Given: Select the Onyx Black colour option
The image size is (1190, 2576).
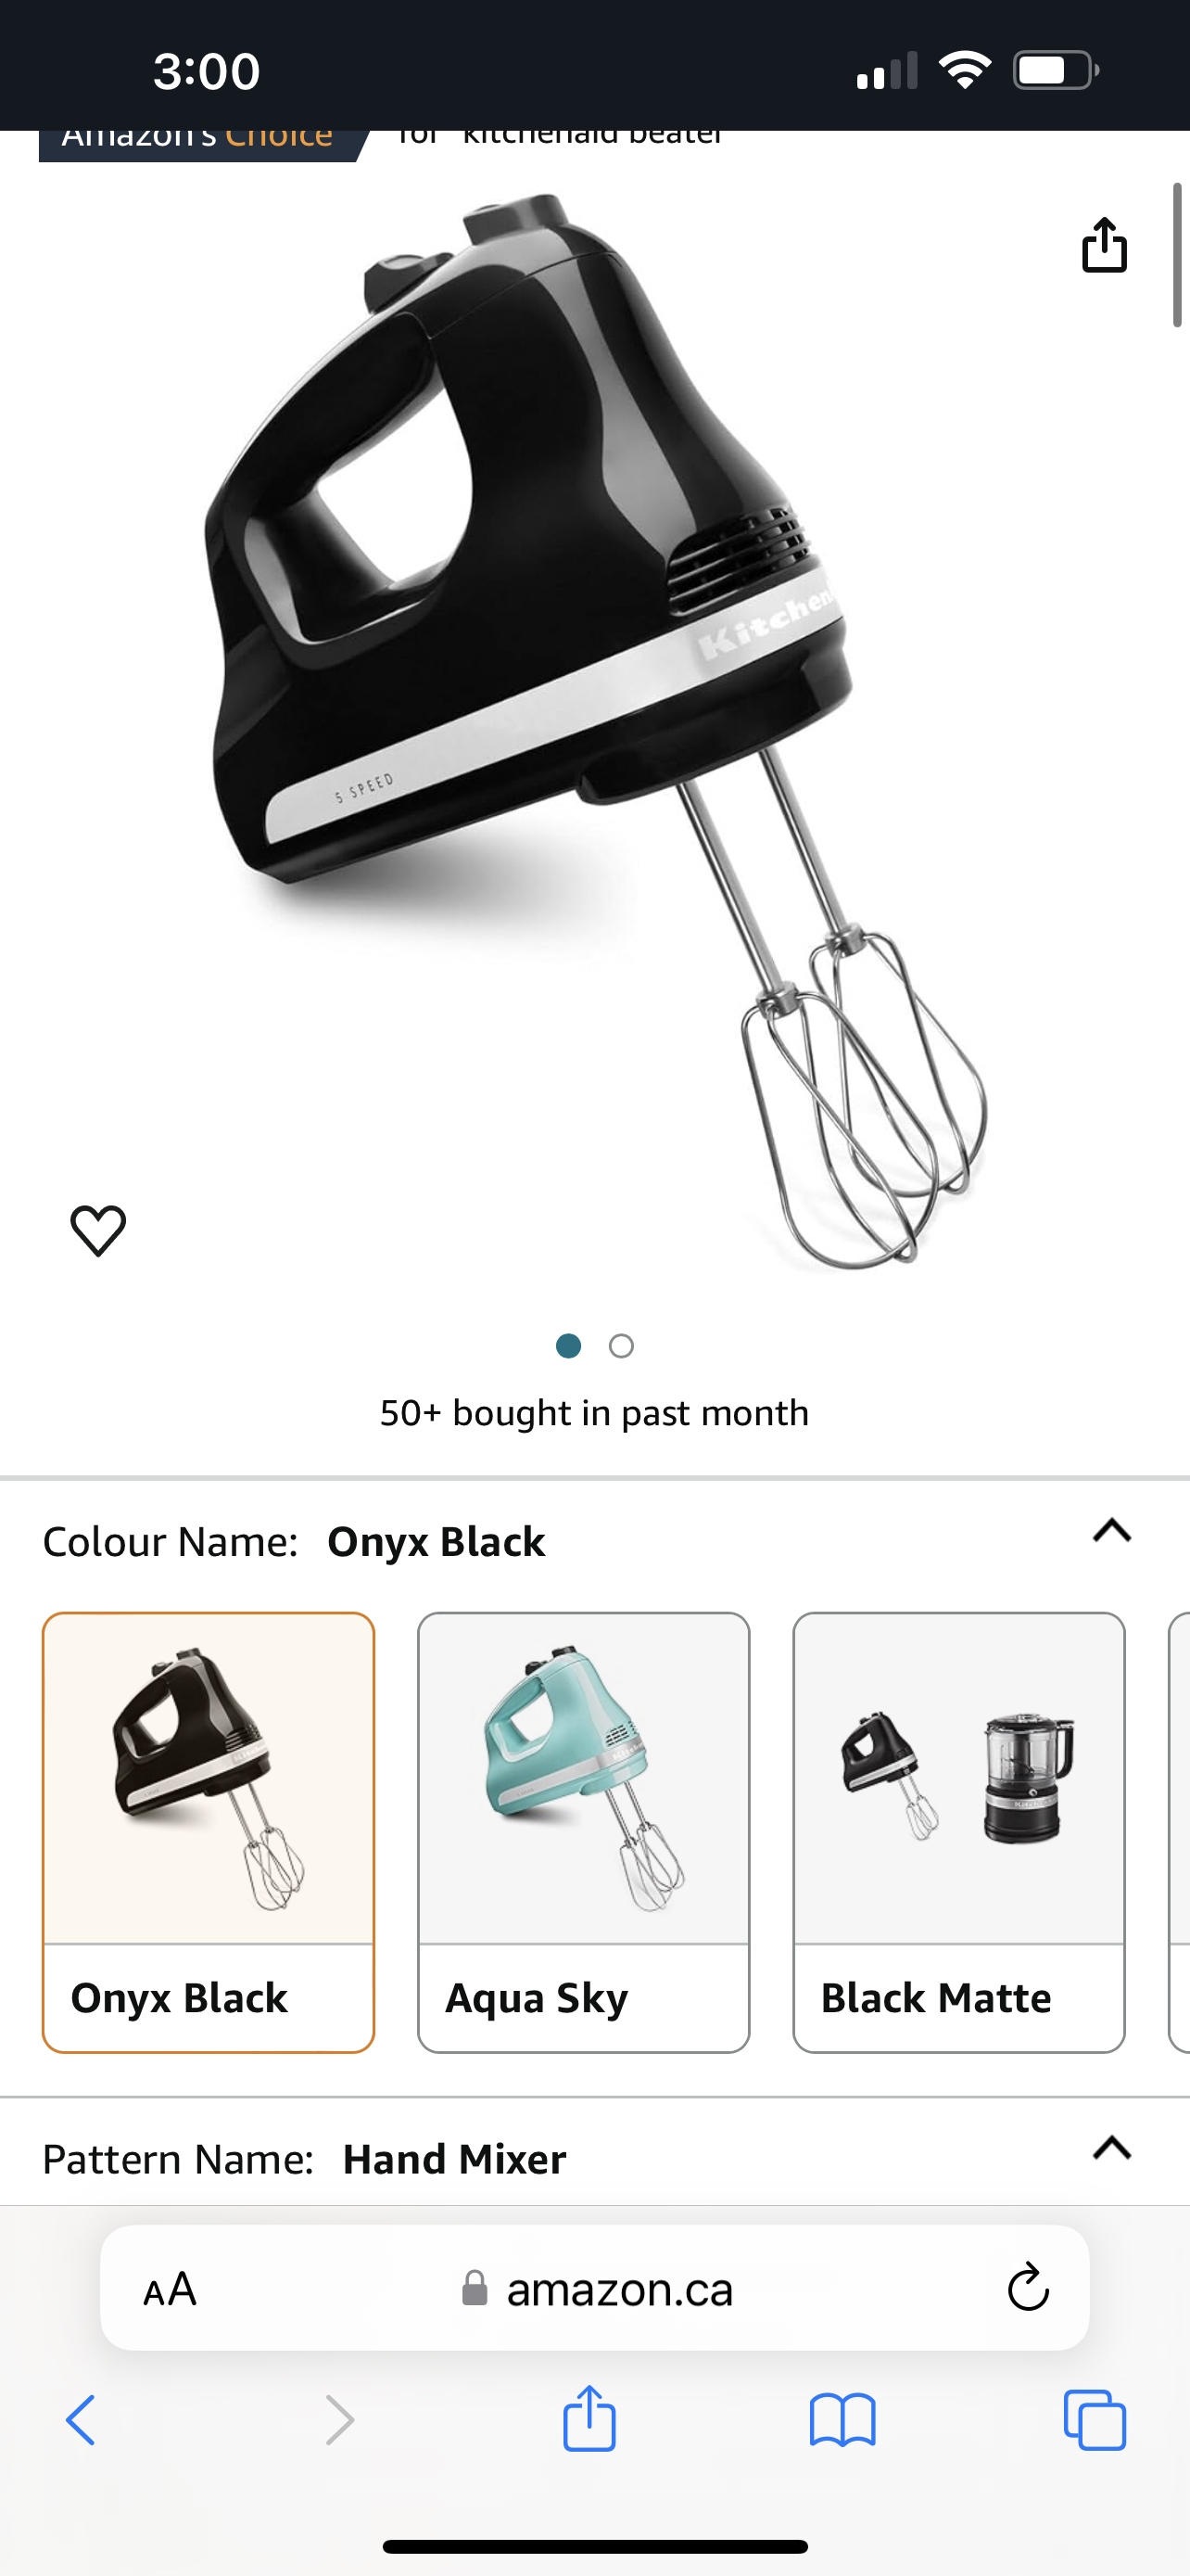Looking at the screenshot, I should click(x=208, y=1832).
